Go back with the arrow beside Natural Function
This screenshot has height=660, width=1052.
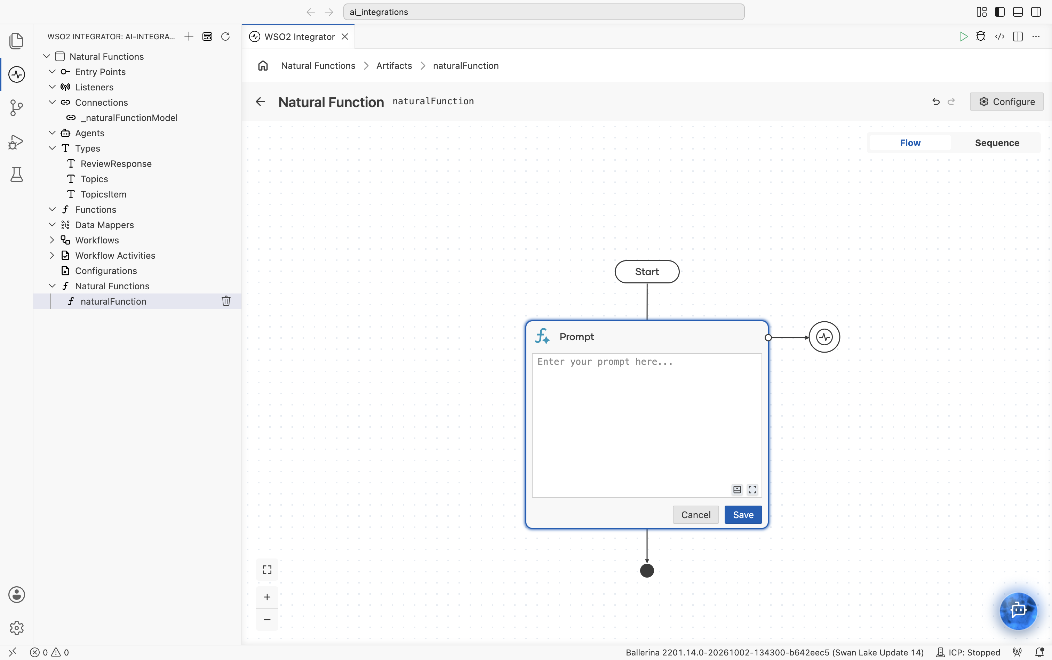tap(260, 102)
